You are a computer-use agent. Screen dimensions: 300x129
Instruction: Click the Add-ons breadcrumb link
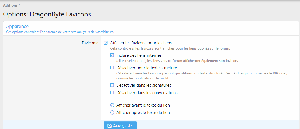(10, 5)
